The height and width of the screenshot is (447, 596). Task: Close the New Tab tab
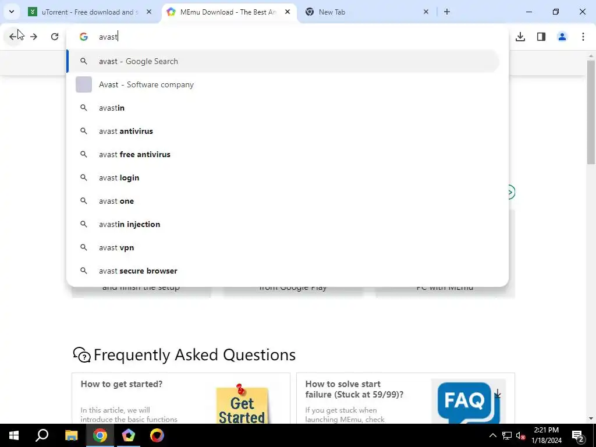click(x=426, y=12)
